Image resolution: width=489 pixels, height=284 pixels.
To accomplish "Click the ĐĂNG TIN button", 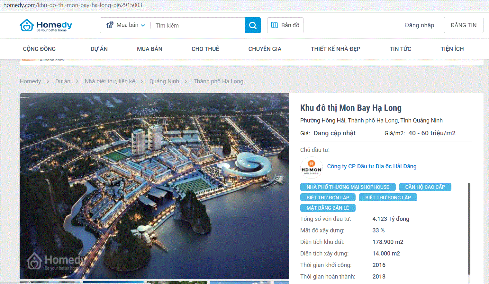I will tap(464, 25).
